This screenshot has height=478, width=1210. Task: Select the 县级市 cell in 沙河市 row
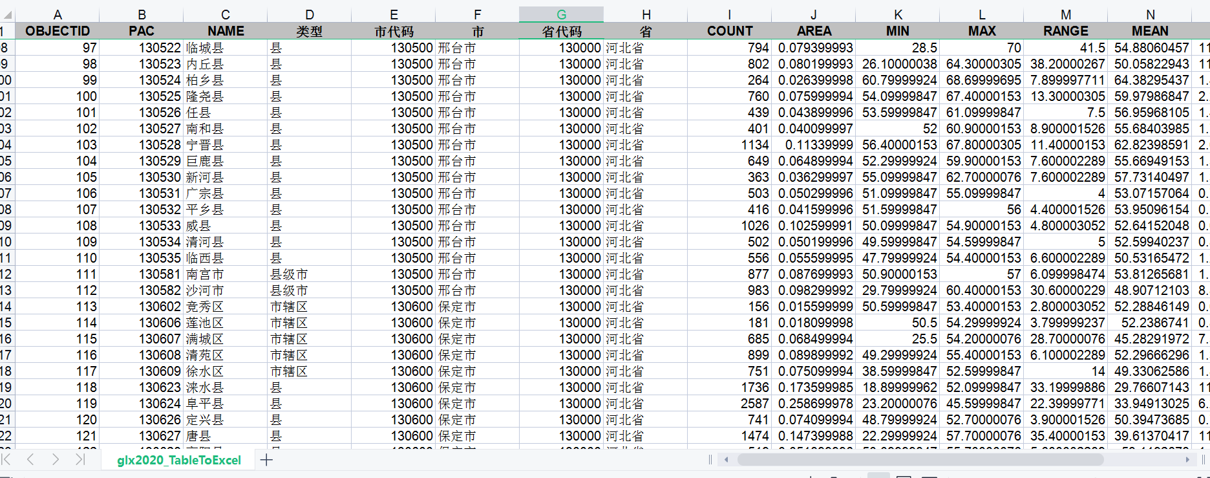[310, 290]
